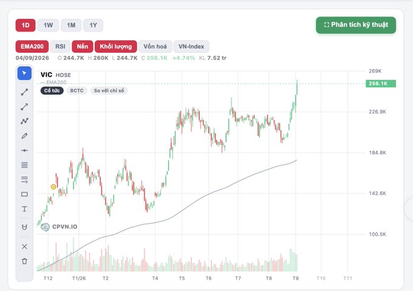
Task: Select the horizontal line tool
Action: click(24, 151)
